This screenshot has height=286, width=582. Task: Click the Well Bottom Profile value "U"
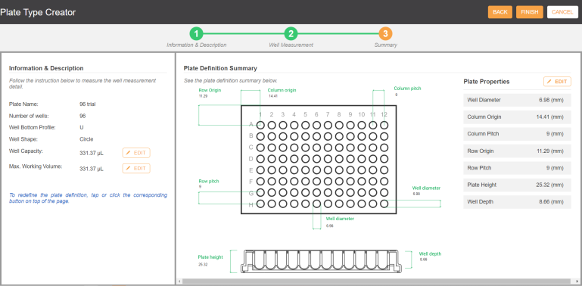point(81,128)
